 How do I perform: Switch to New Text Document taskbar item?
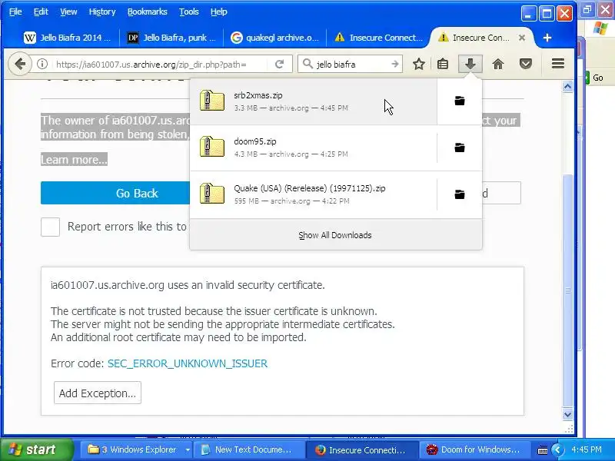click(x=249, y=449)
